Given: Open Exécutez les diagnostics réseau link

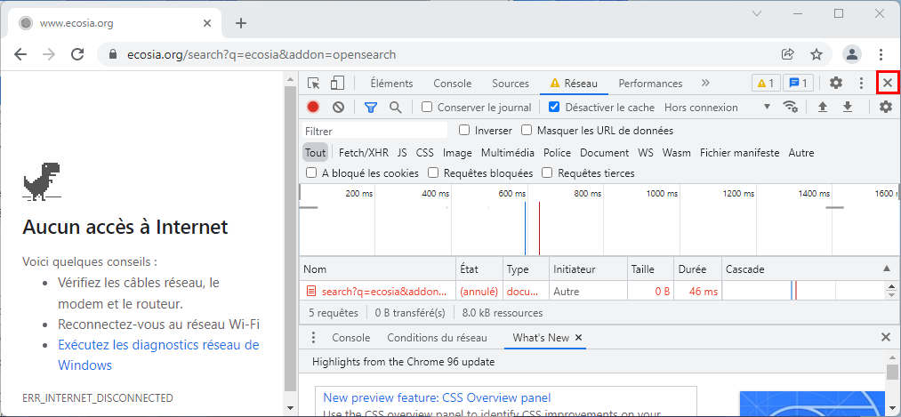Looking at the screenshot, I should click(158, 355).
